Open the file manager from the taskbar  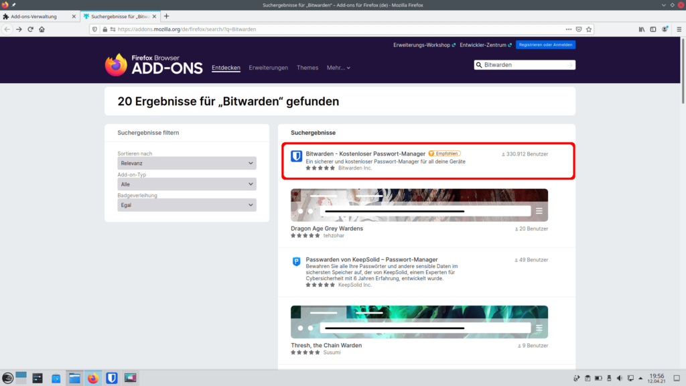pos(74,378)
